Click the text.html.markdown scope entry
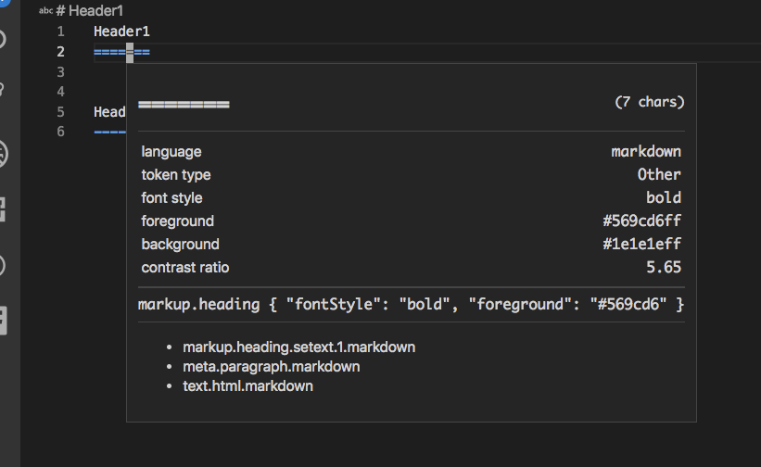The image size is (761, 467). pyautogui.click(x=247, y=385)
